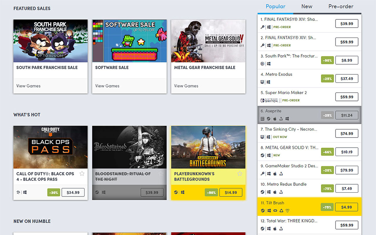Open the Metal Gear Solid V sale banner image
The height and width of the screenshot is (235, 376).
pyautogui.click(x=208, y=41)
